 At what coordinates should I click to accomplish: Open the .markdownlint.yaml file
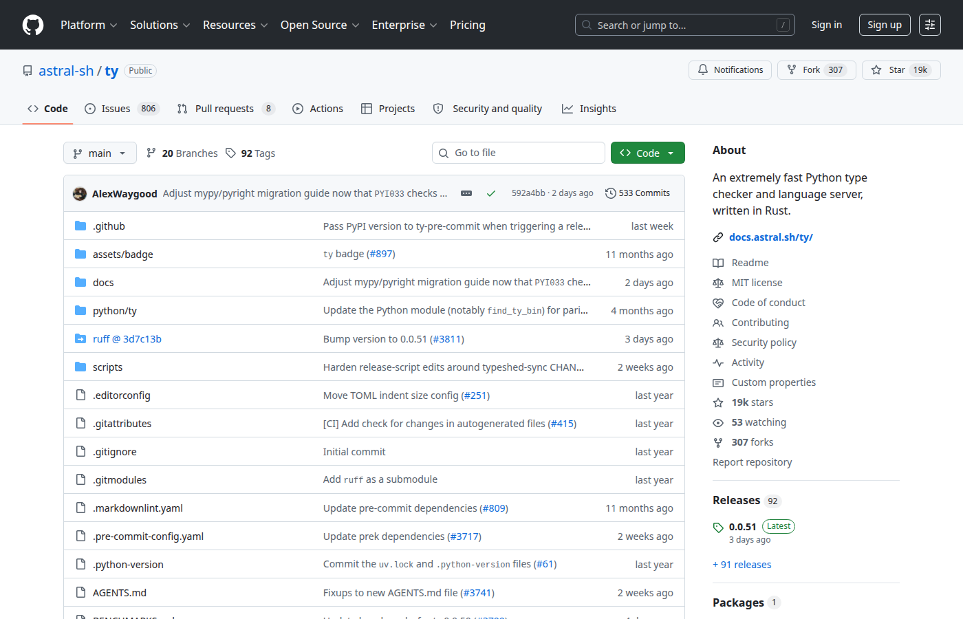[138, 508]
